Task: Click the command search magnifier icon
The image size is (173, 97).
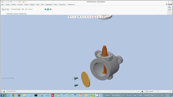Action: pos(167,4)
